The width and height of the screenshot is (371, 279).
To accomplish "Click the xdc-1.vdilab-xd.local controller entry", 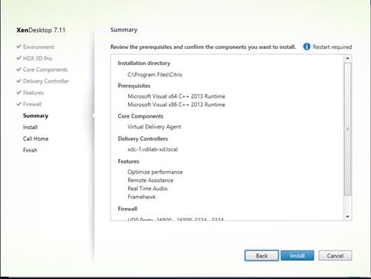I will pos(153,149).
